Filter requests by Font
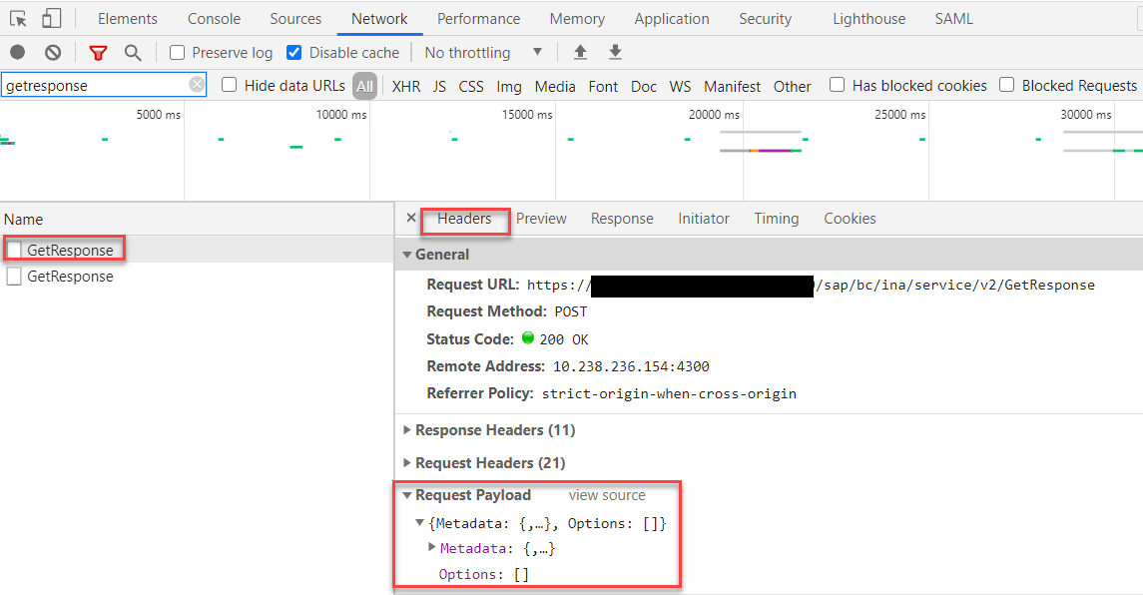The width and height of the screenshot is (1143, 595). click(603, 86)
